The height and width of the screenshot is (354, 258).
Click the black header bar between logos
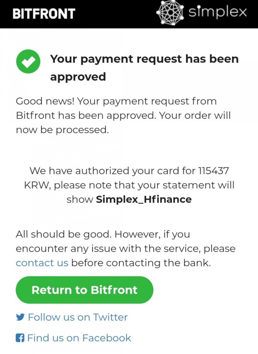tap(116, 14)
